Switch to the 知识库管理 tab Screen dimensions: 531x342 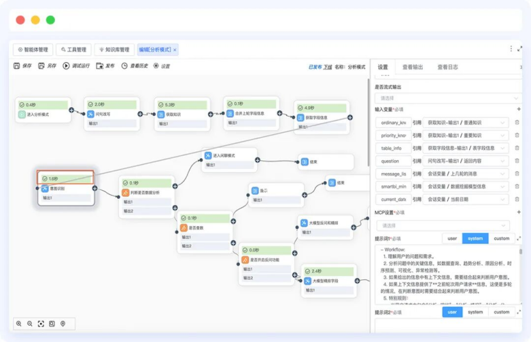tap(114, 49)
